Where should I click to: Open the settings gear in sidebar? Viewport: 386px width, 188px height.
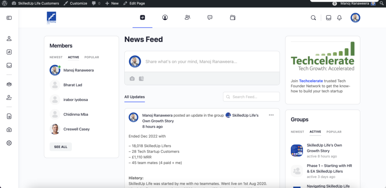[9, 143]
